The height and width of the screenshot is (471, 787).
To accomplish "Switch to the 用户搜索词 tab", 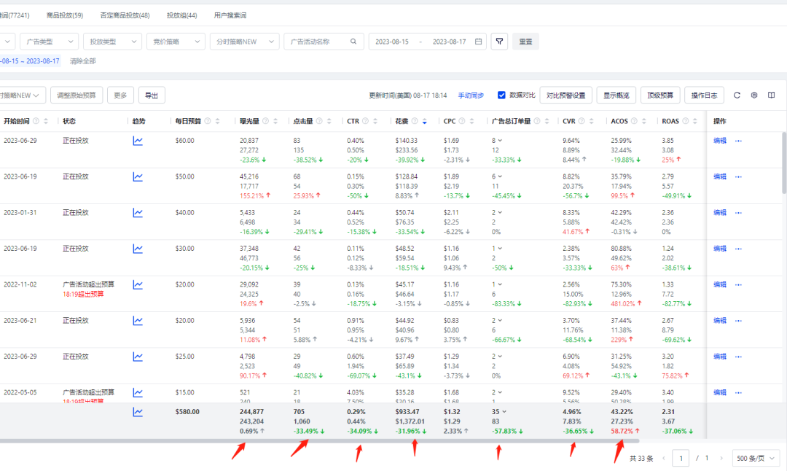I will 230,15.
